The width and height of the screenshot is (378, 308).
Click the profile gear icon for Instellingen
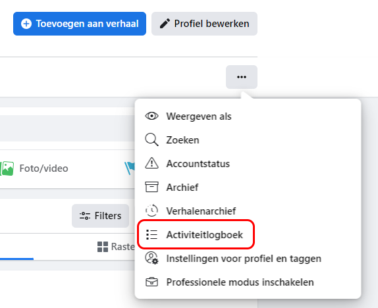point(151,258)
